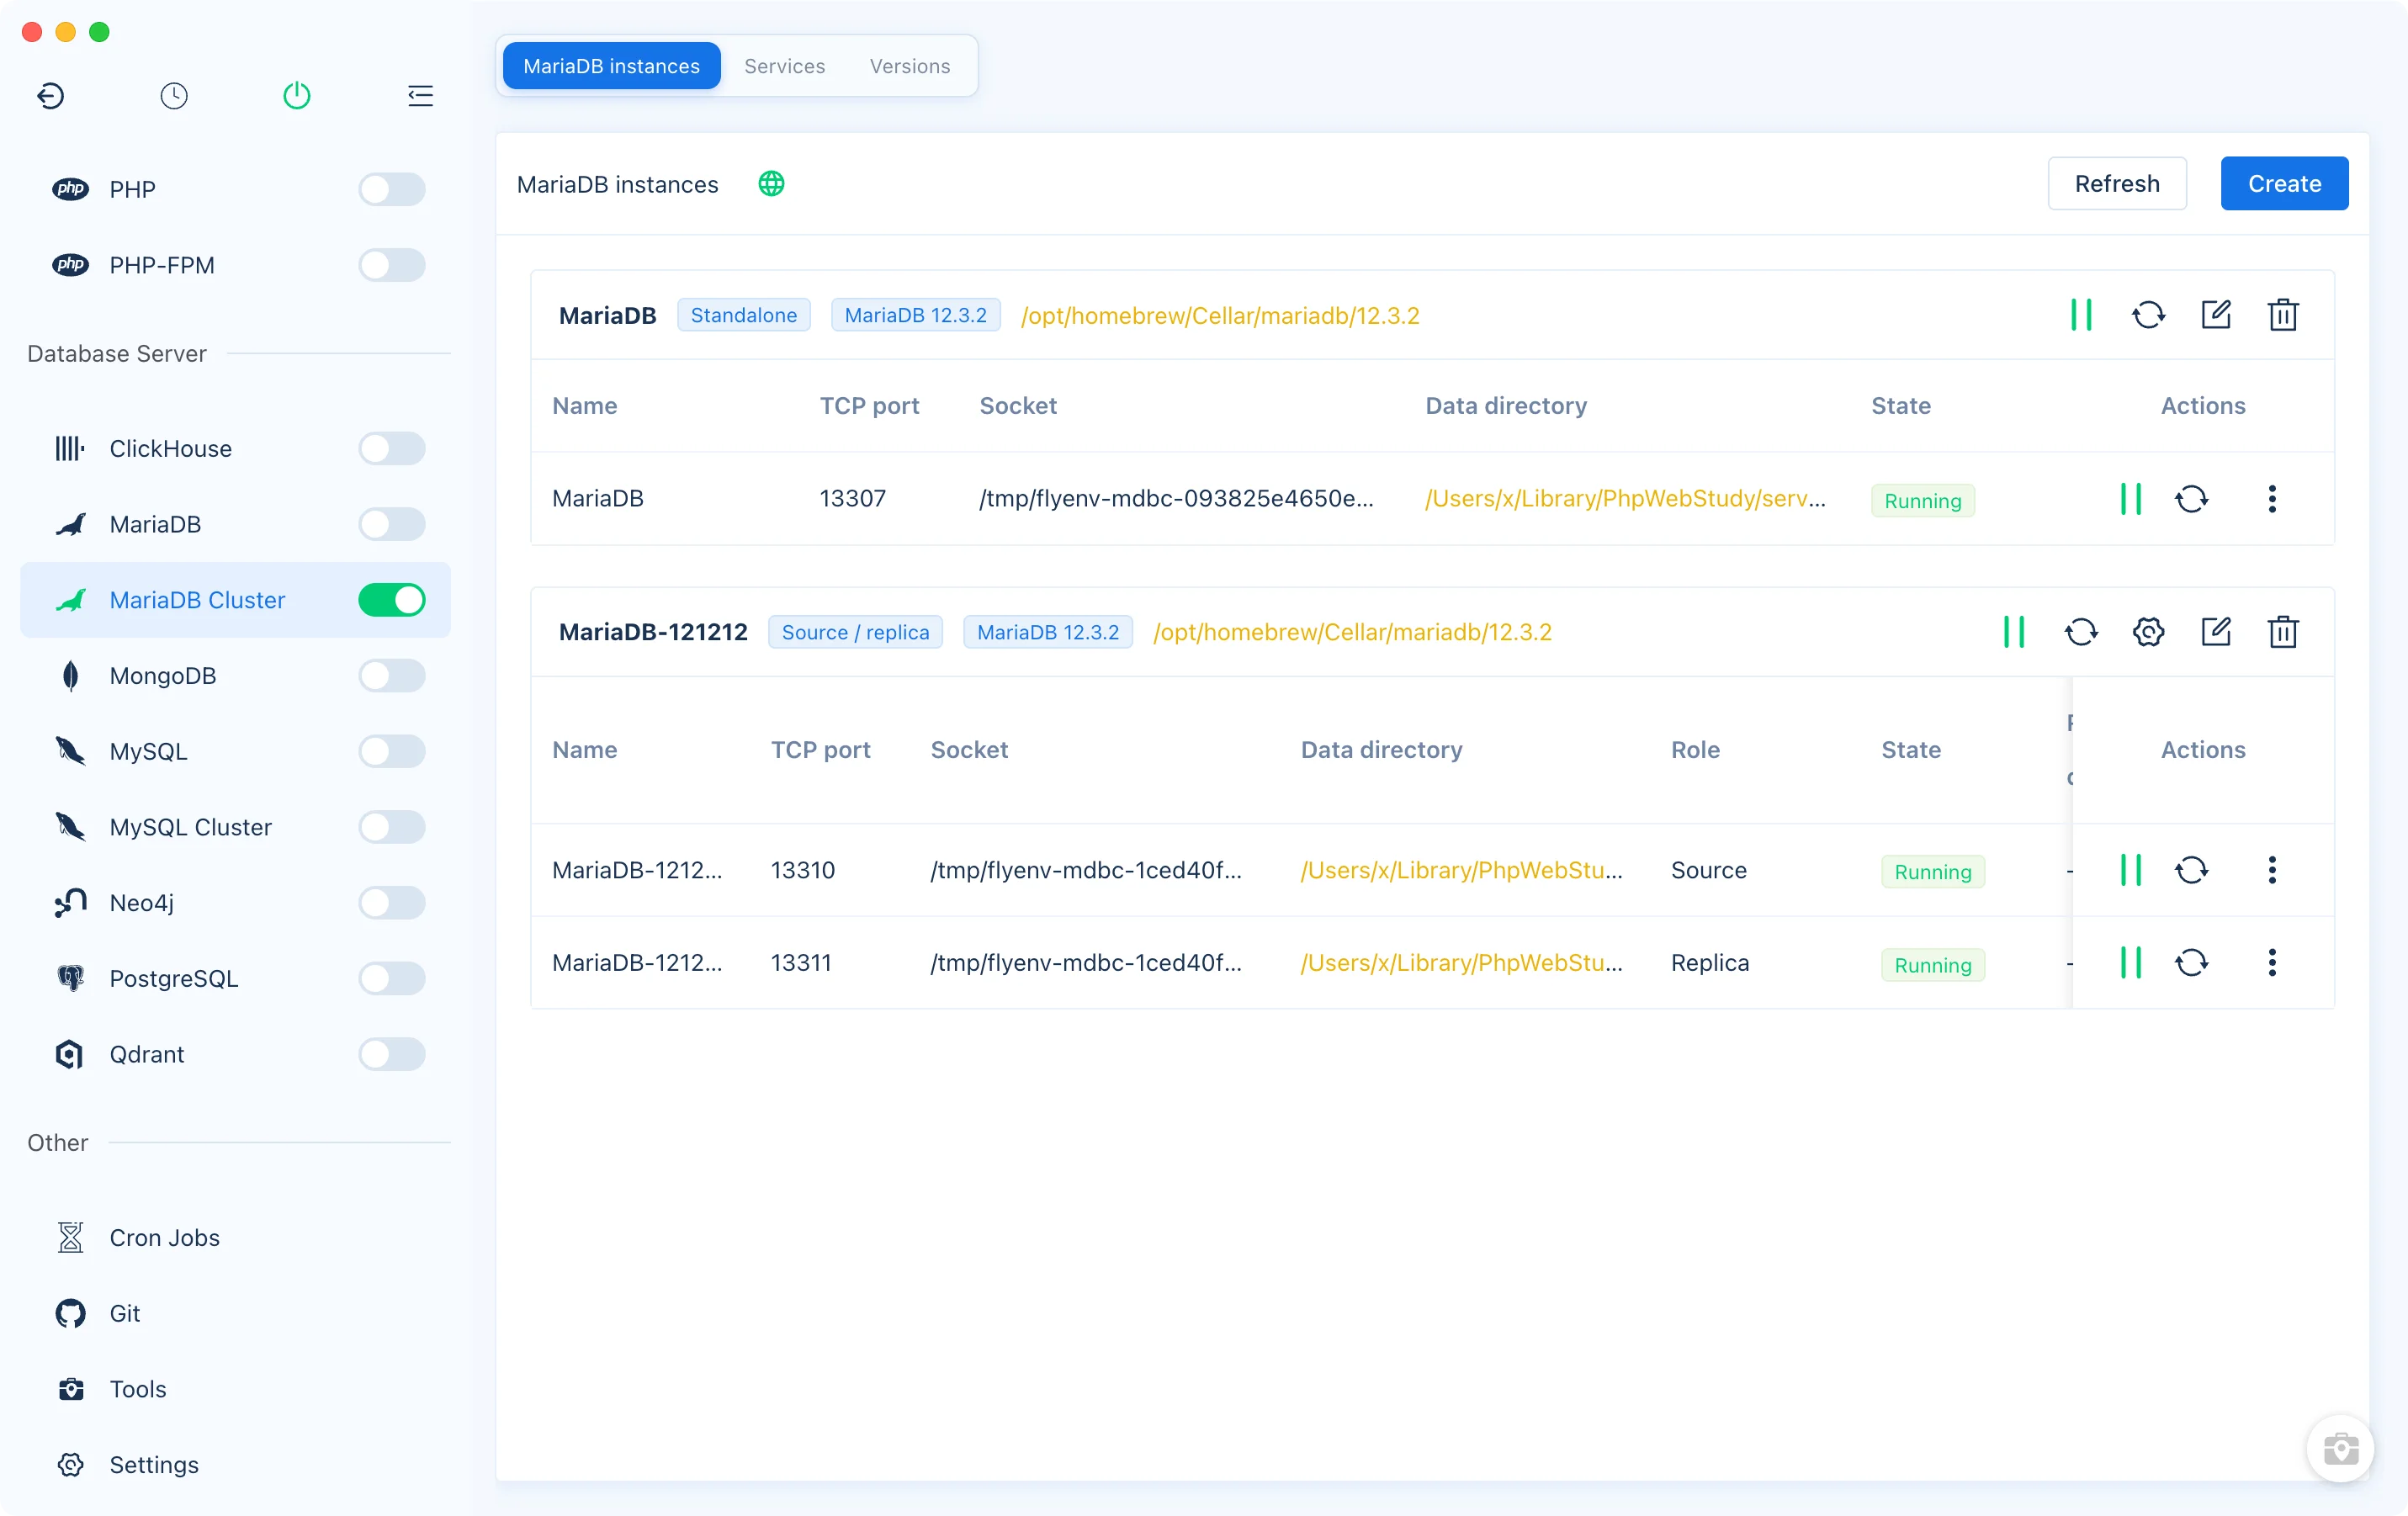Switch to the Versions tab
The image size is (2408, 1516).
pyautogui.click(x=910, y=66)
